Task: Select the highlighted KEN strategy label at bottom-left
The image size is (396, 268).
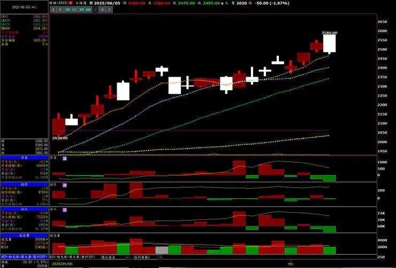Action: tap(24, 257)
